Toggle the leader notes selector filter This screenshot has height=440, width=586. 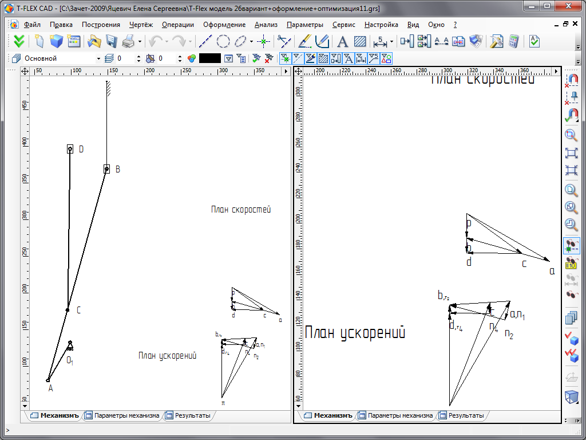click(x=373, y=58)
